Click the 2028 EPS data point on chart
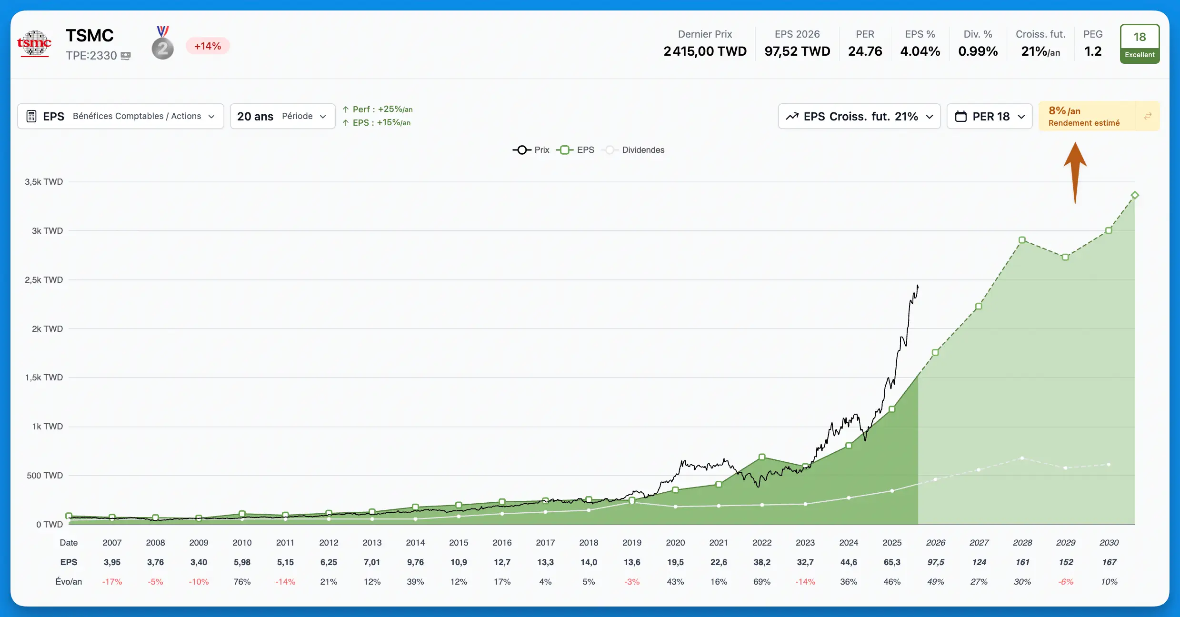 pyautogui.click(x=1022, y=240)
